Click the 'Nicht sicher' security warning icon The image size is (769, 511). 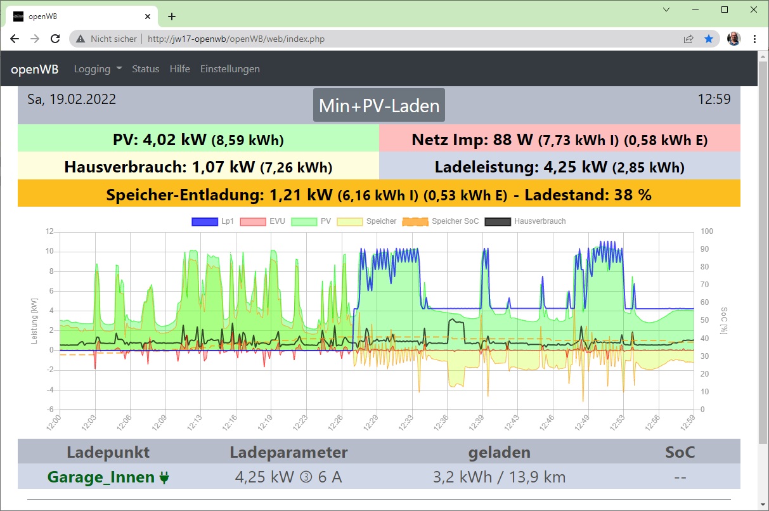coord(81,39)
